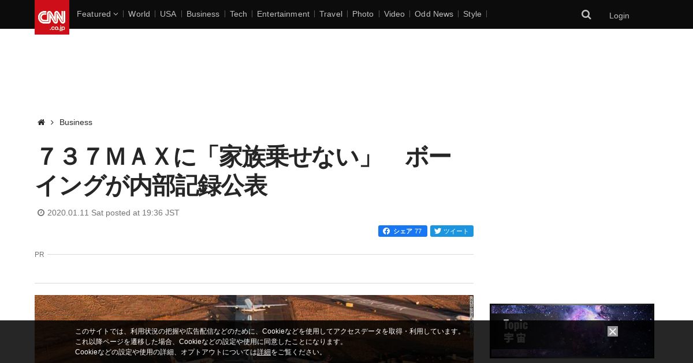The image size is (693, 363).
Task: Follow the Business breadcrumb link
Action: click(76, 122)
